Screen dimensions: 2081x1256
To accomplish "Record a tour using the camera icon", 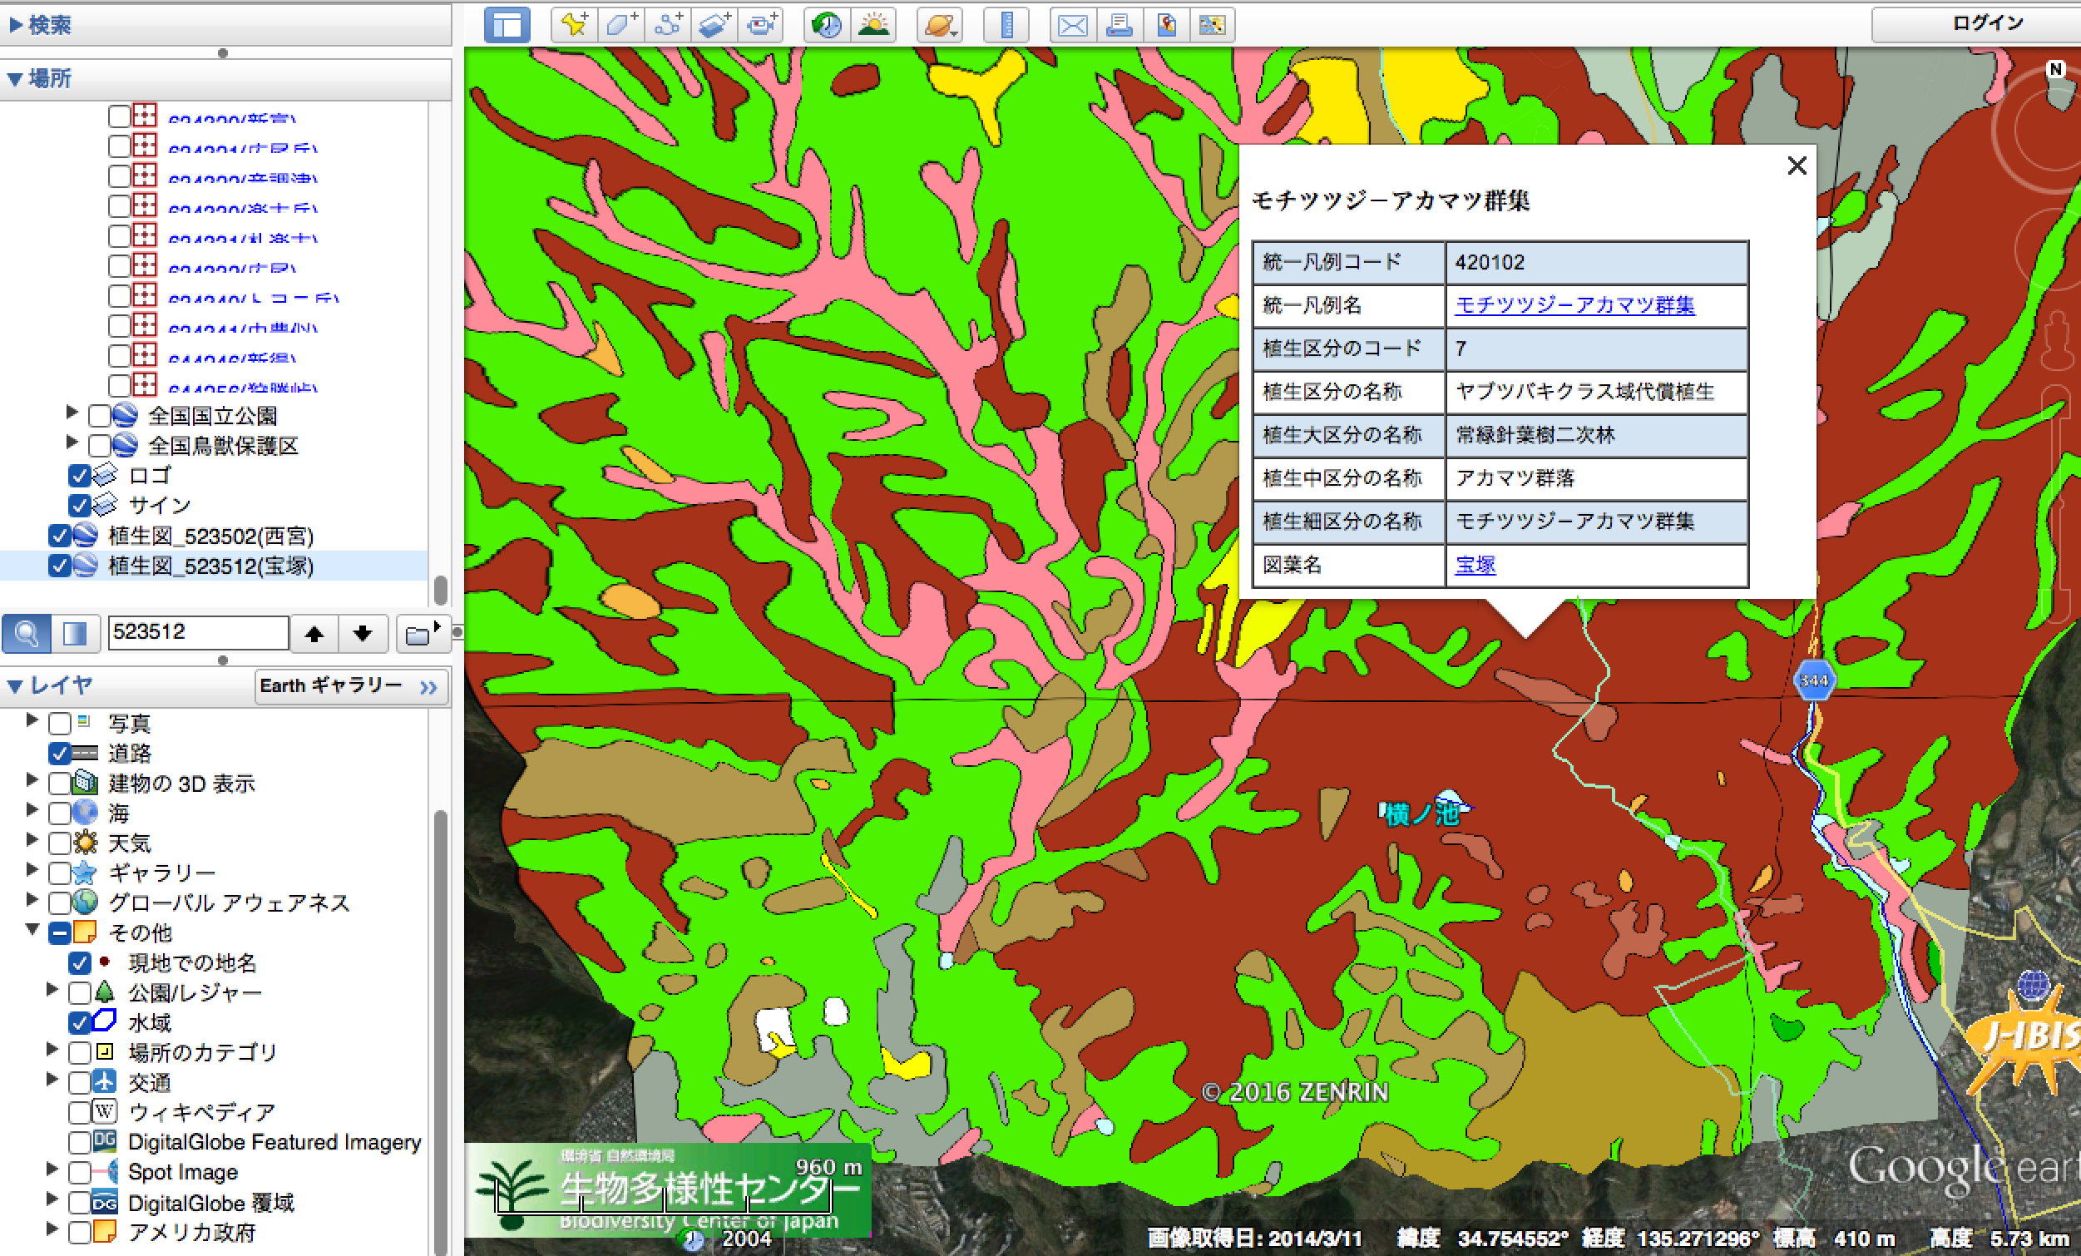I will click(761, 24).
